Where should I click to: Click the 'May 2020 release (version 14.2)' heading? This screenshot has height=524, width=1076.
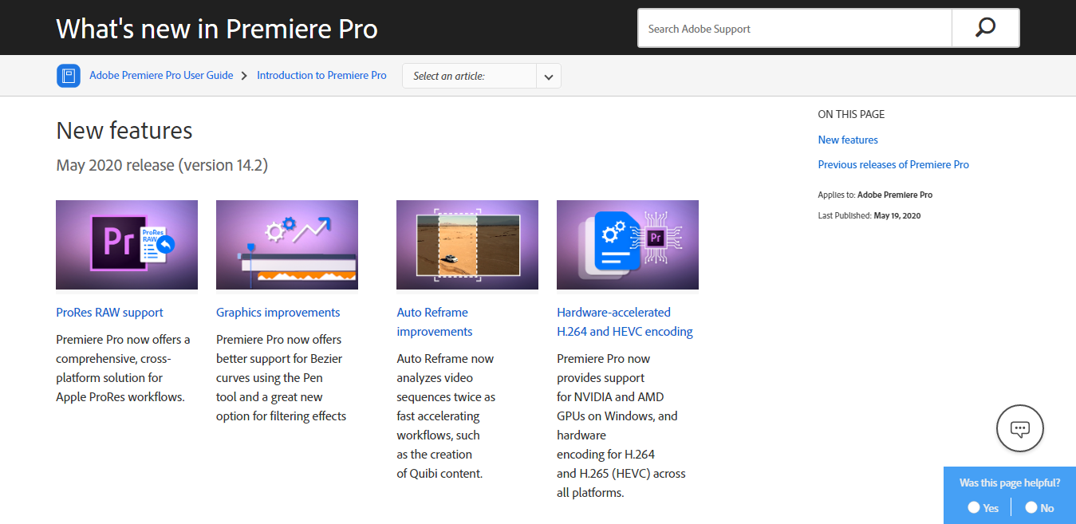162,165
